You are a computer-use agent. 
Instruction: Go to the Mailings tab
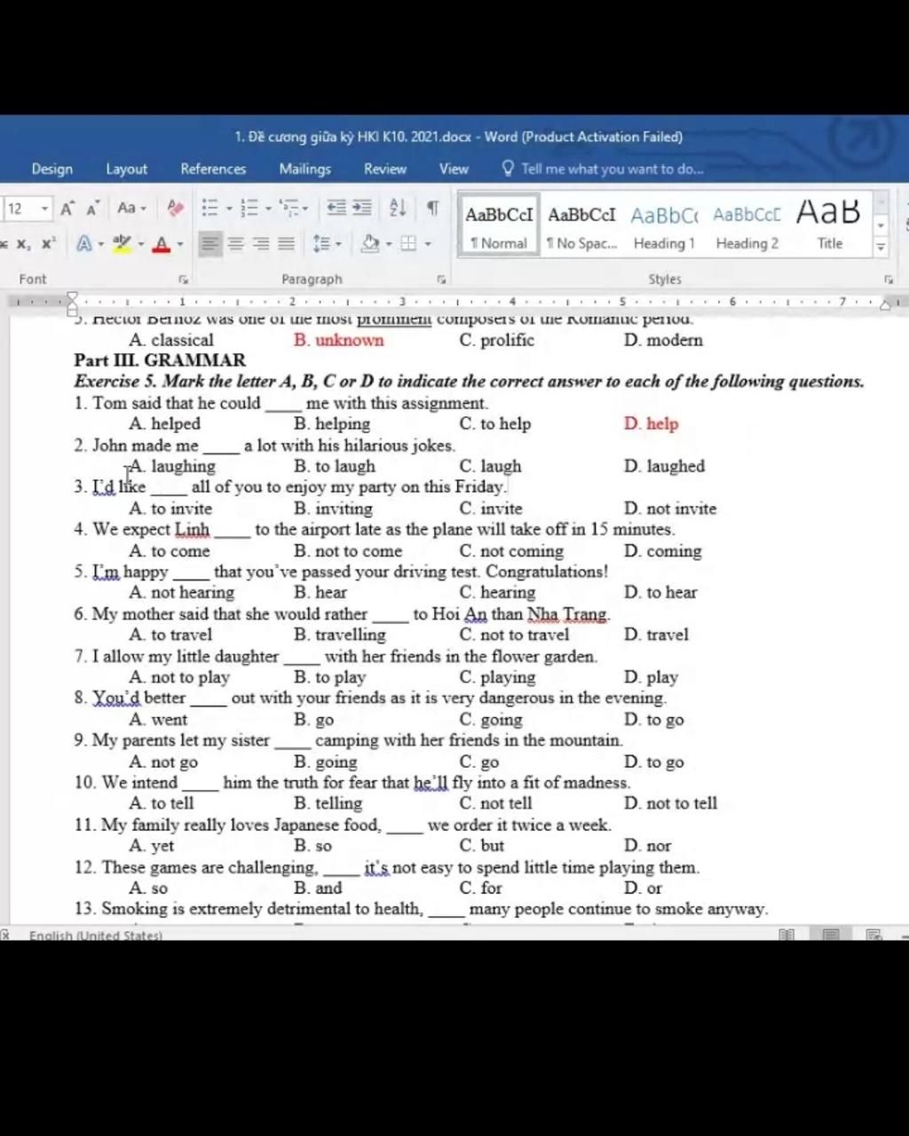pyautogui.click(x=304, y=169)
